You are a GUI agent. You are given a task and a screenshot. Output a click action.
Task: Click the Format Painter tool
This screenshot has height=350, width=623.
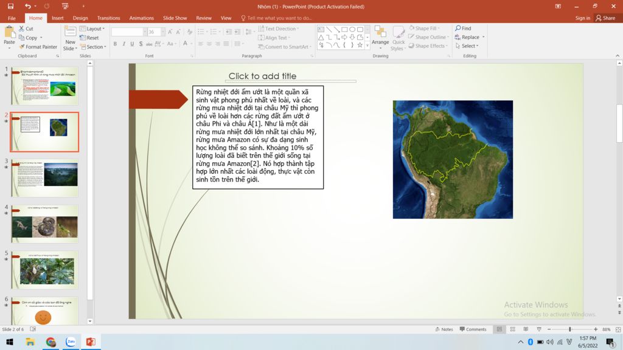pos(38,47)
